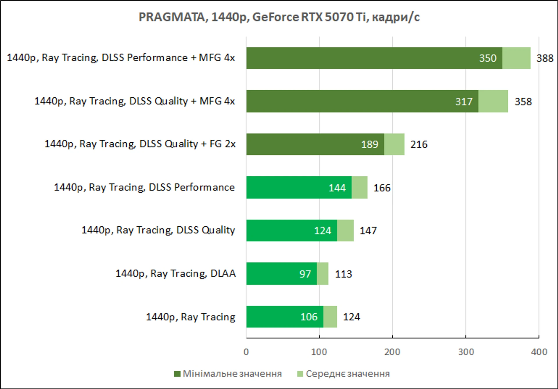This screenshot has width=558, height=389.
Task: Click the category label 1440p, Ray Tracing, DLAA
Action: [176, 274]
